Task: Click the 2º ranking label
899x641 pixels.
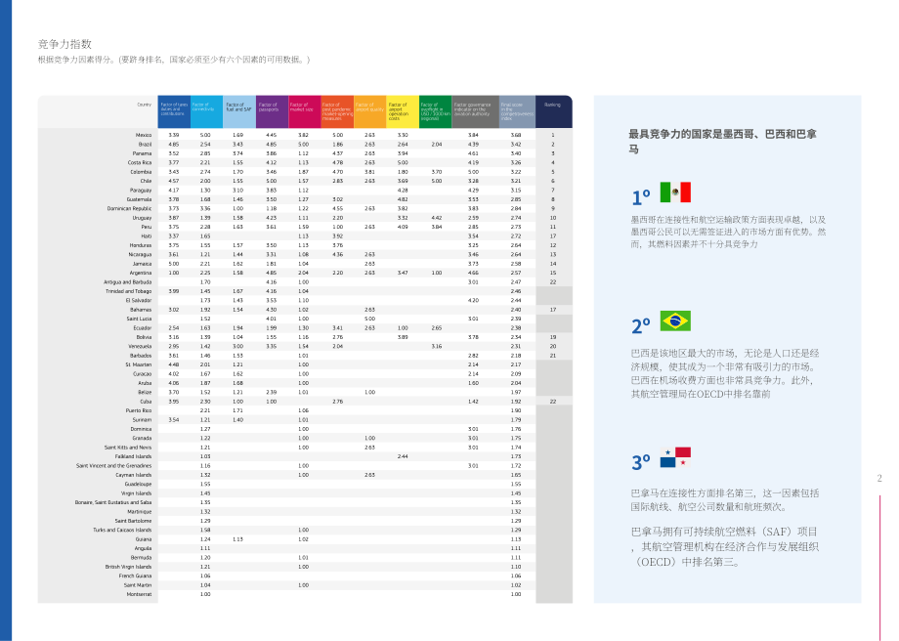Action: [641, 326]
